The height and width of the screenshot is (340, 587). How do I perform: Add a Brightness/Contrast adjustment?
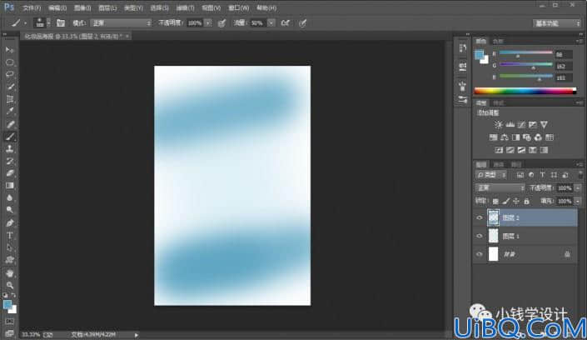(498, 124)
